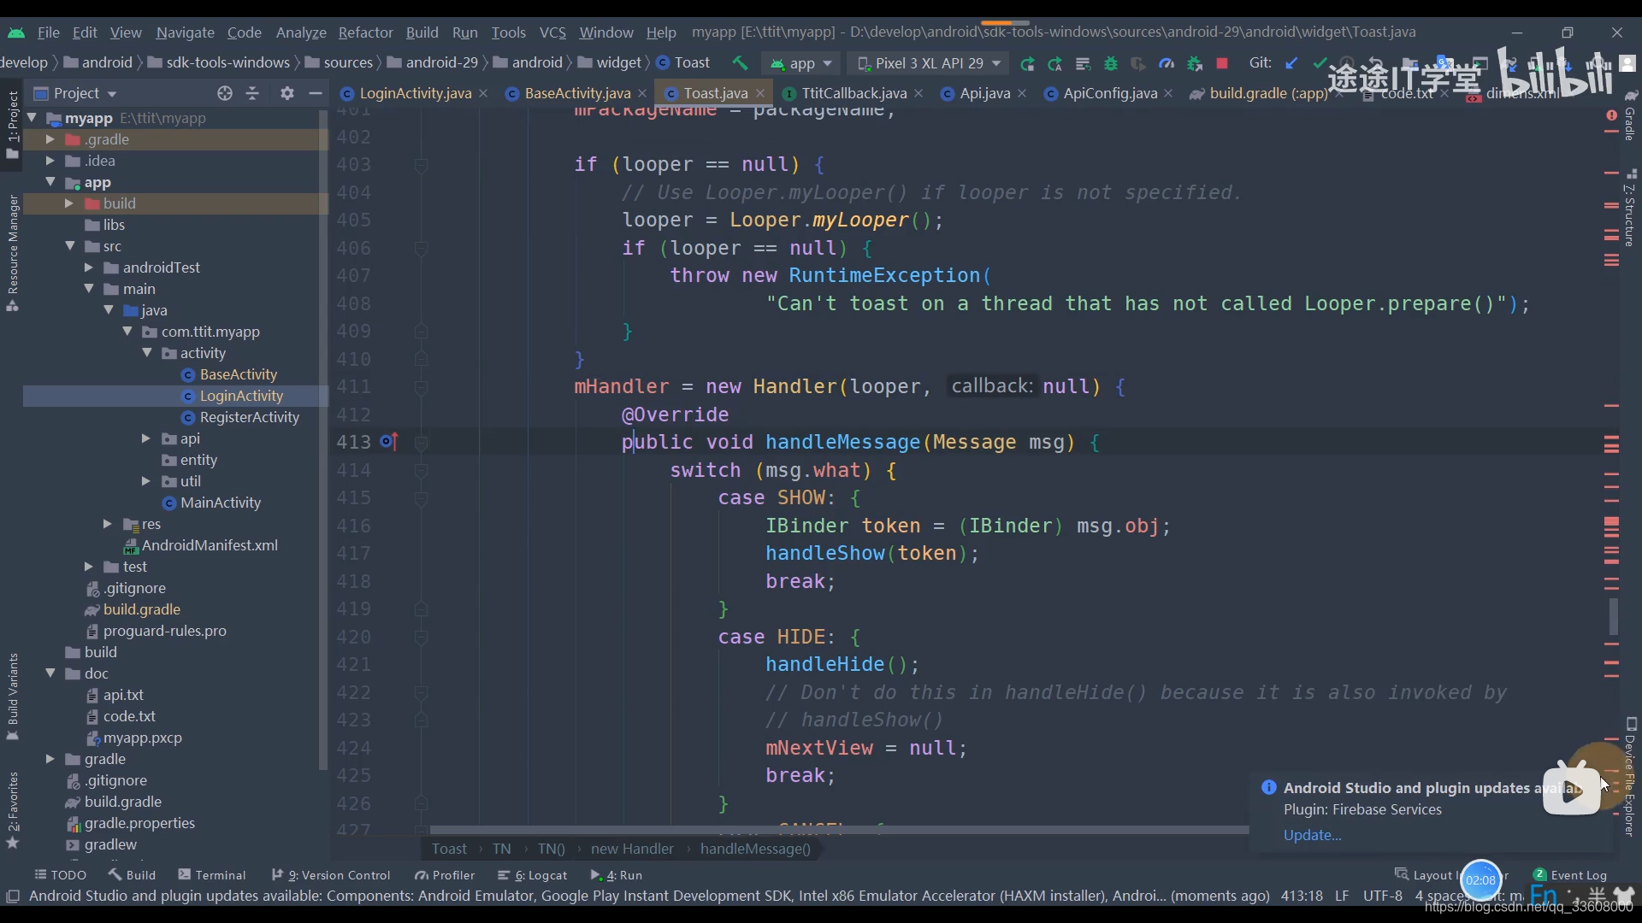Open the Terminal tool window
This screenshot has width=1642, height=923.
coord(212,875)
